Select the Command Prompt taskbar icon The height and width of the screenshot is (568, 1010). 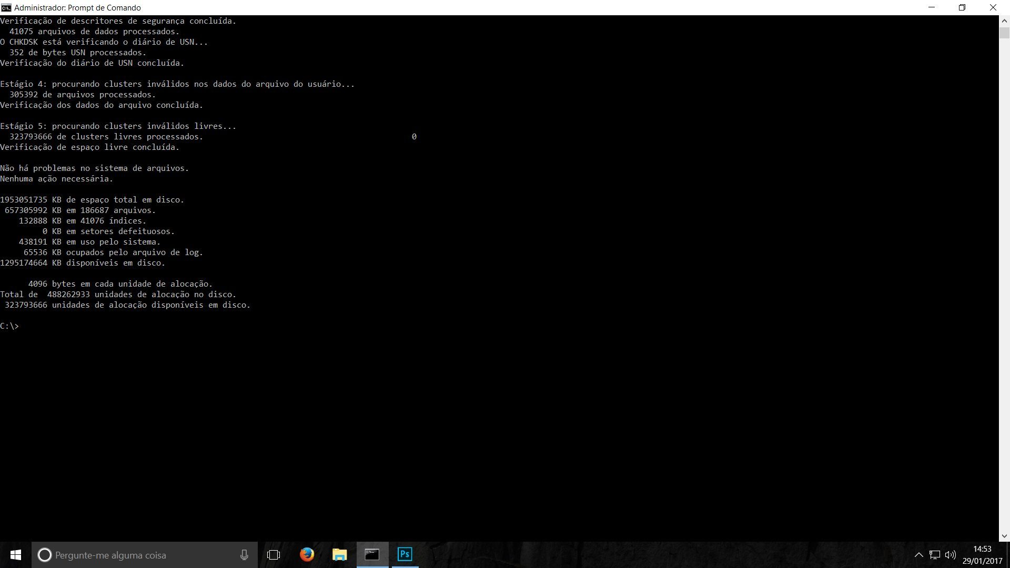pos(372,555)
